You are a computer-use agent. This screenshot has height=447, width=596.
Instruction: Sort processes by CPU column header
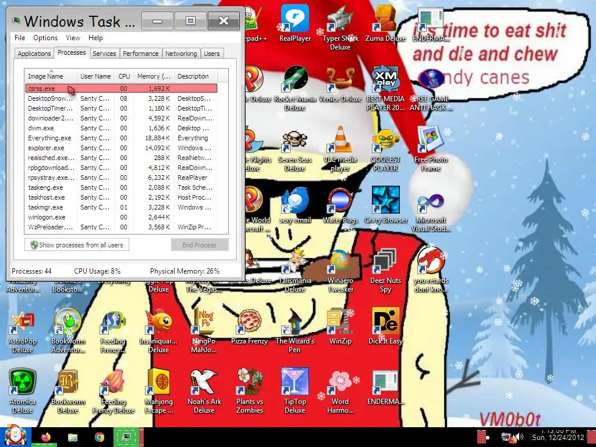tap(124, 76)
